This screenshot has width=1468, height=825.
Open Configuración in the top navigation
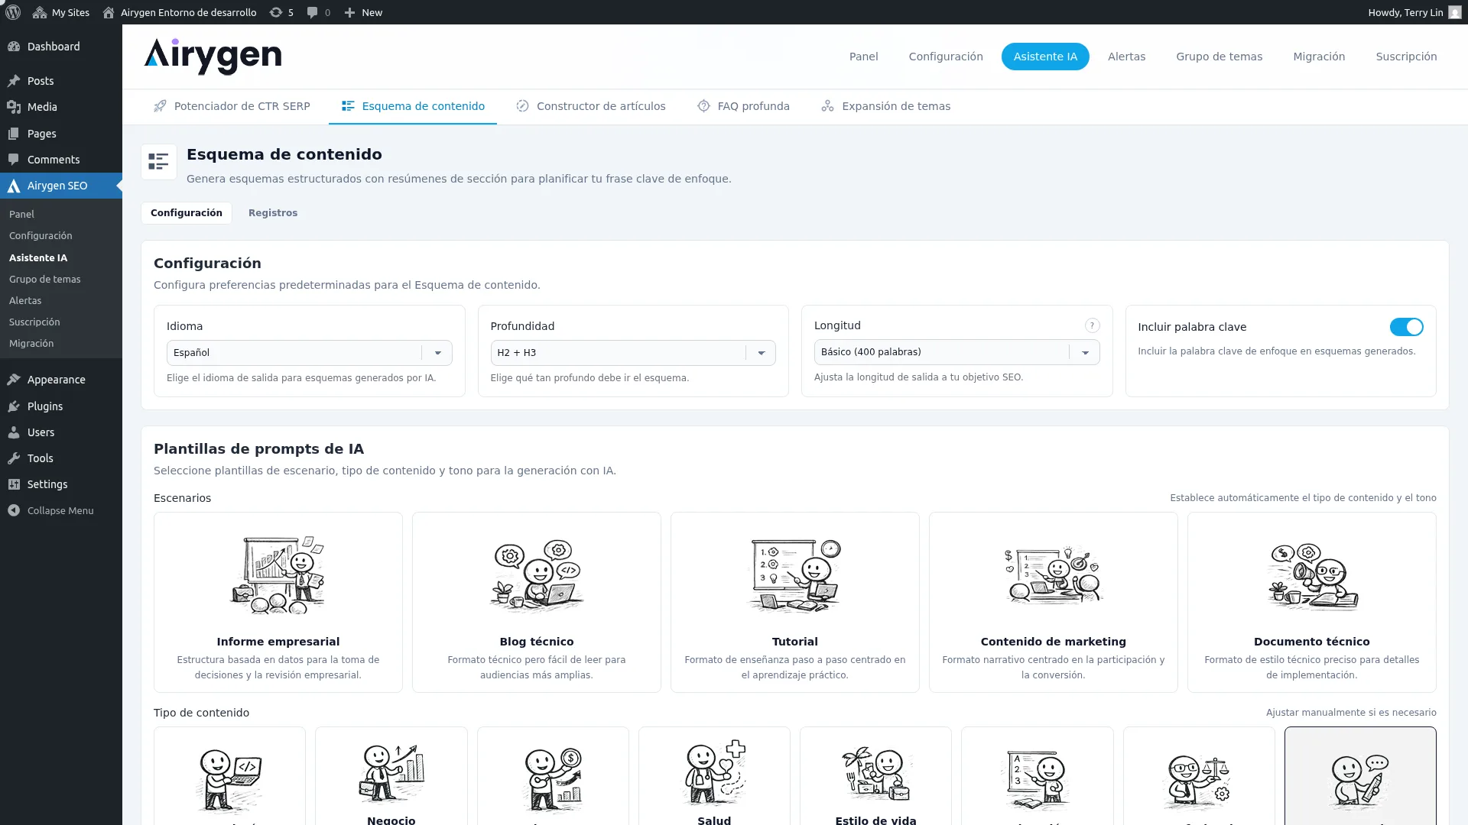coord(946,57)
